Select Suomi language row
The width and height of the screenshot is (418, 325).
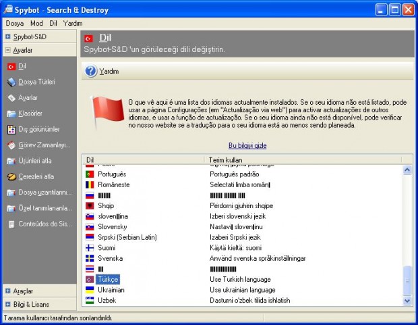coord(107,248)
